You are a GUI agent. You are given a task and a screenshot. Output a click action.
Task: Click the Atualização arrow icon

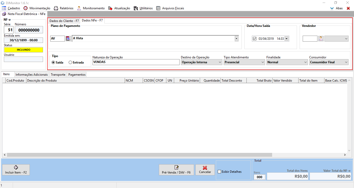110,8
